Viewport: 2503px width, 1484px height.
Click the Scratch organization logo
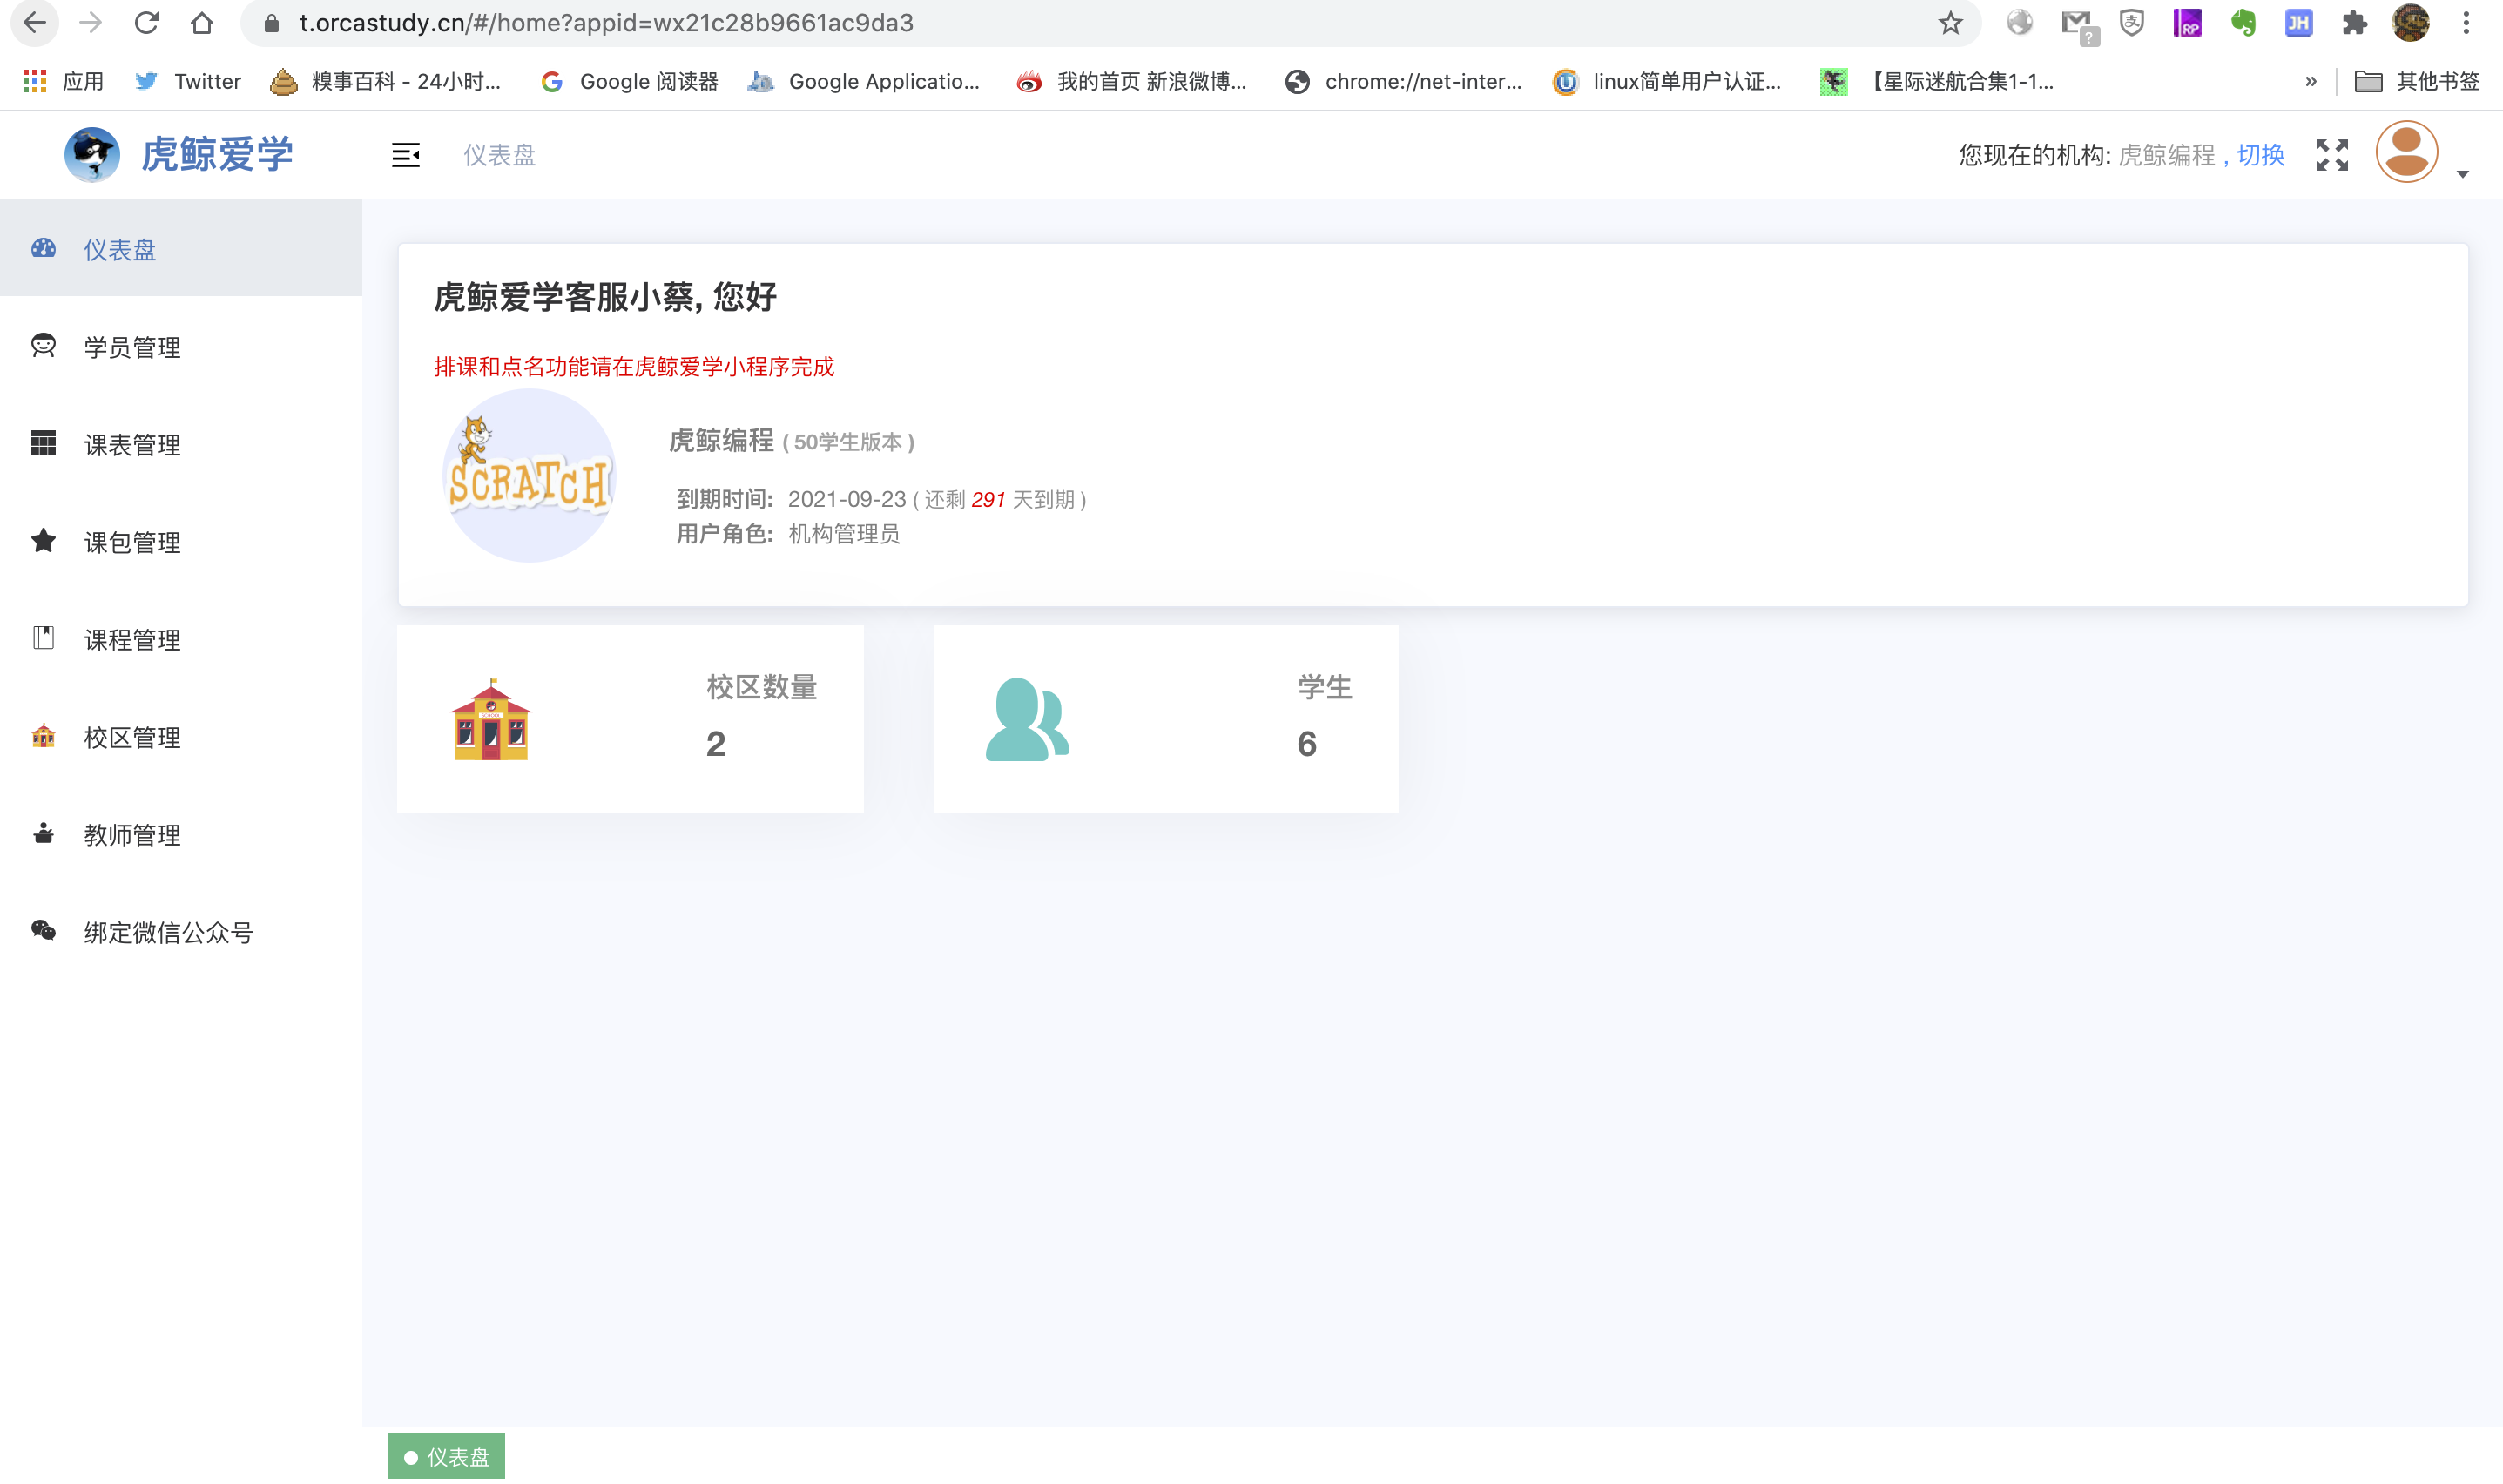528,475
